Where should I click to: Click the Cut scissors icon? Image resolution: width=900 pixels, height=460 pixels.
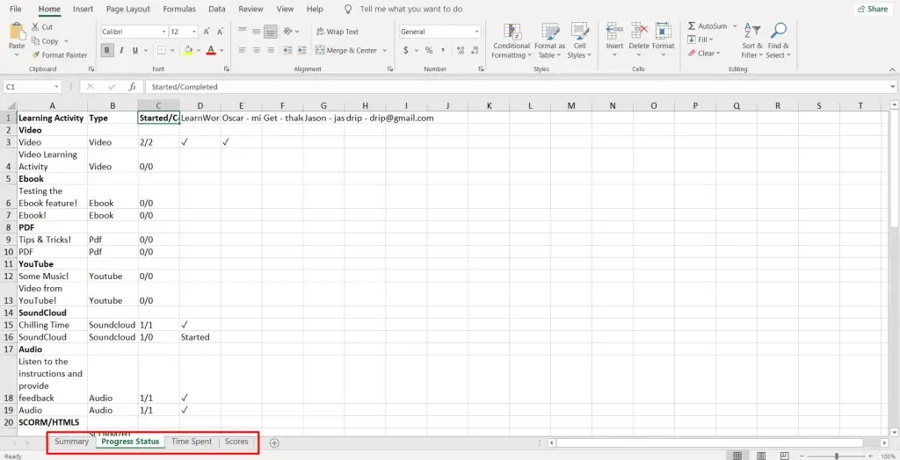point(36,27)
